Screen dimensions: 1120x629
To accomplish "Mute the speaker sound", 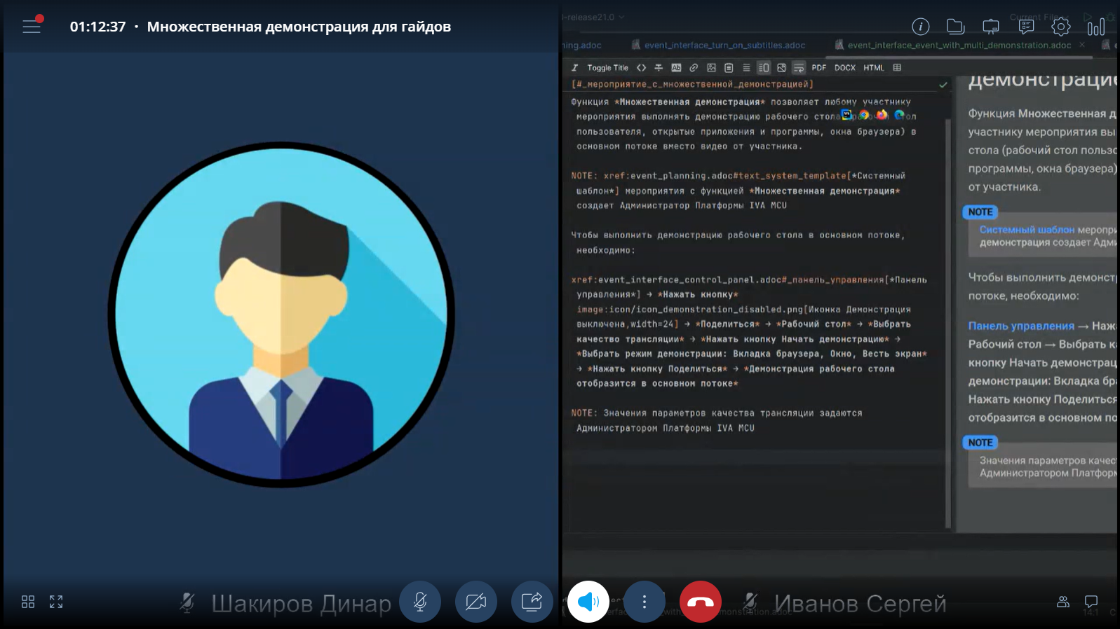I will pyautogui.click(x=588, y=602).
